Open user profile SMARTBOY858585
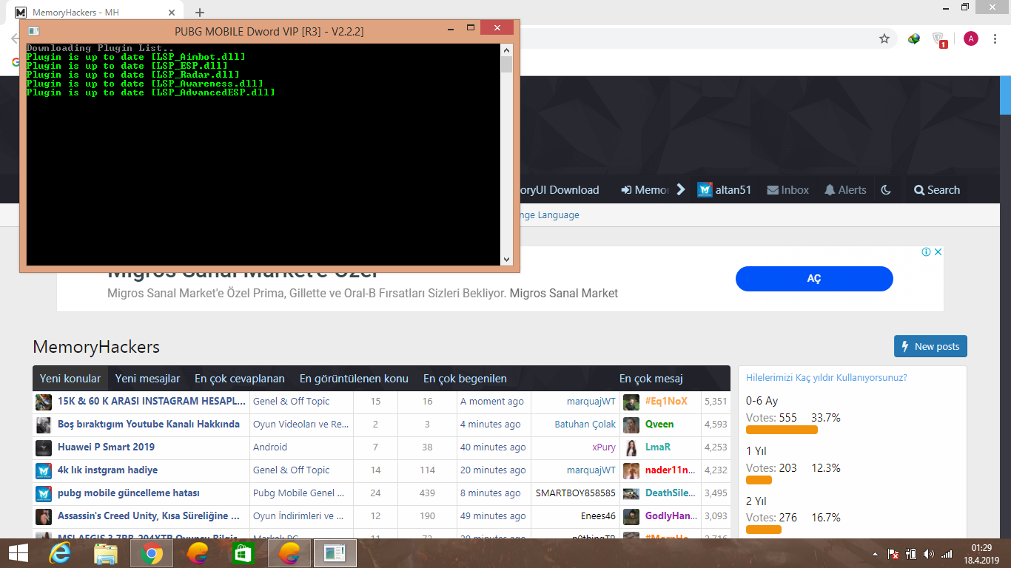 pos(576,493)
